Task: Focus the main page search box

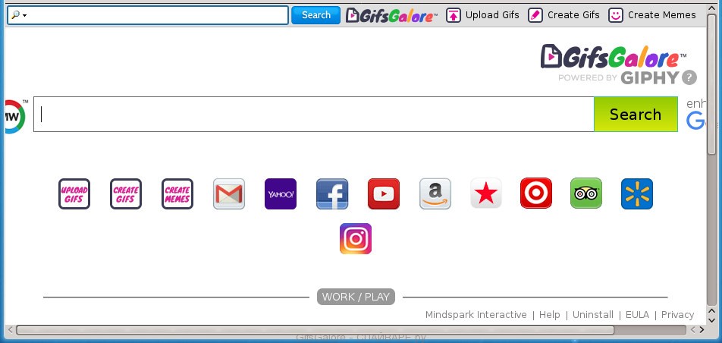Action: tap(314, 115)
